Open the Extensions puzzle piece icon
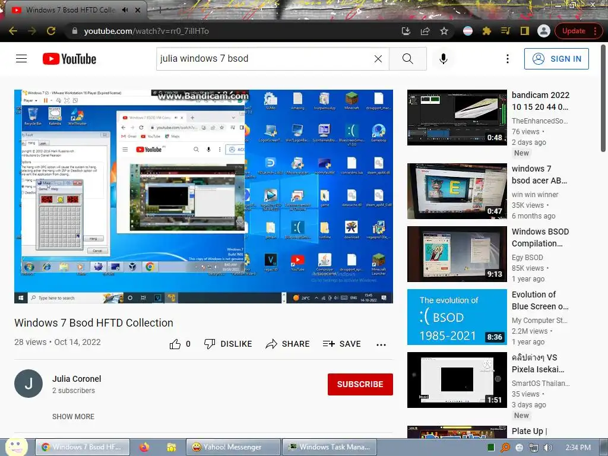This screenshot has width=608, height=456. point(487,31)
